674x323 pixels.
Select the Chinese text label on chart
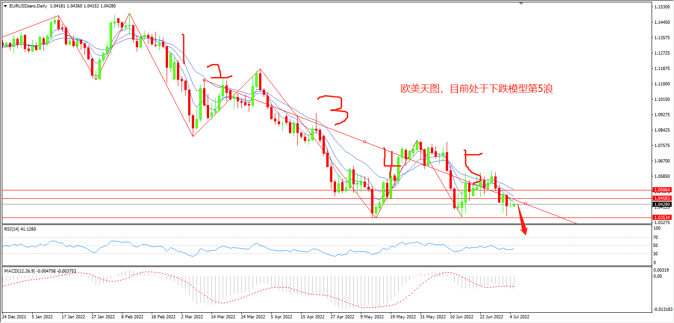tap(477, 89)
